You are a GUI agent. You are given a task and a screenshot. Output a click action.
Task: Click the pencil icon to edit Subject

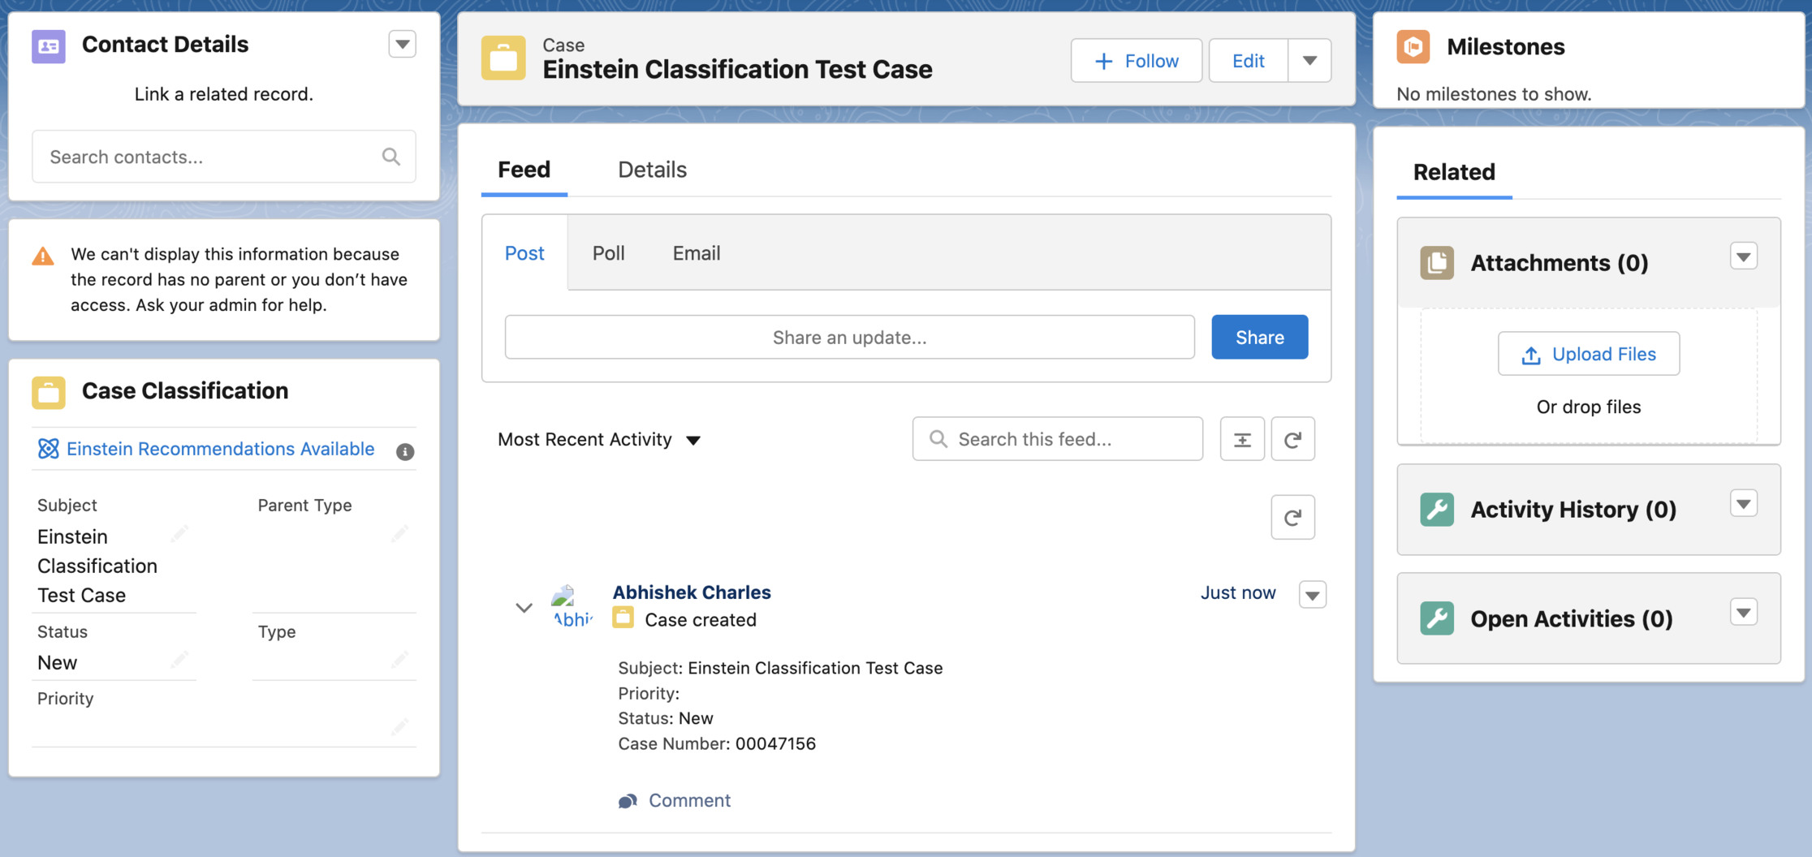(179, 533)
